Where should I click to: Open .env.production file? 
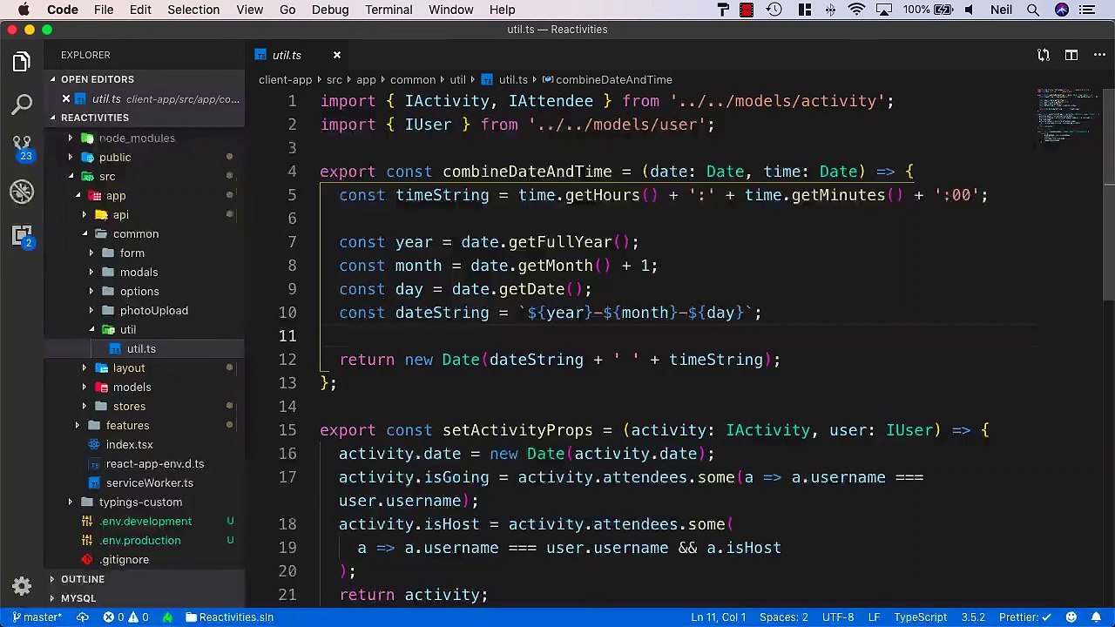[x=140, y=540]
